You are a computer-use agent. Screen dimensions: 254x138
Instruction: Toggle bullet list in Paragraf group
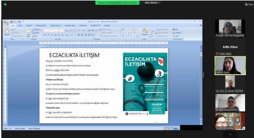point(79,31)
